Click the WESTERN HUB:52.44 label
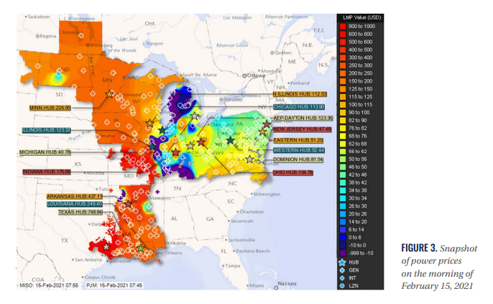Screen dimensions: 493x304 pyautogui.click(x=299, y=150)
